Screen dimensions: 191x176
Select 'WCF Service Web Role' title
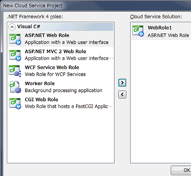[x=52, y=68]
